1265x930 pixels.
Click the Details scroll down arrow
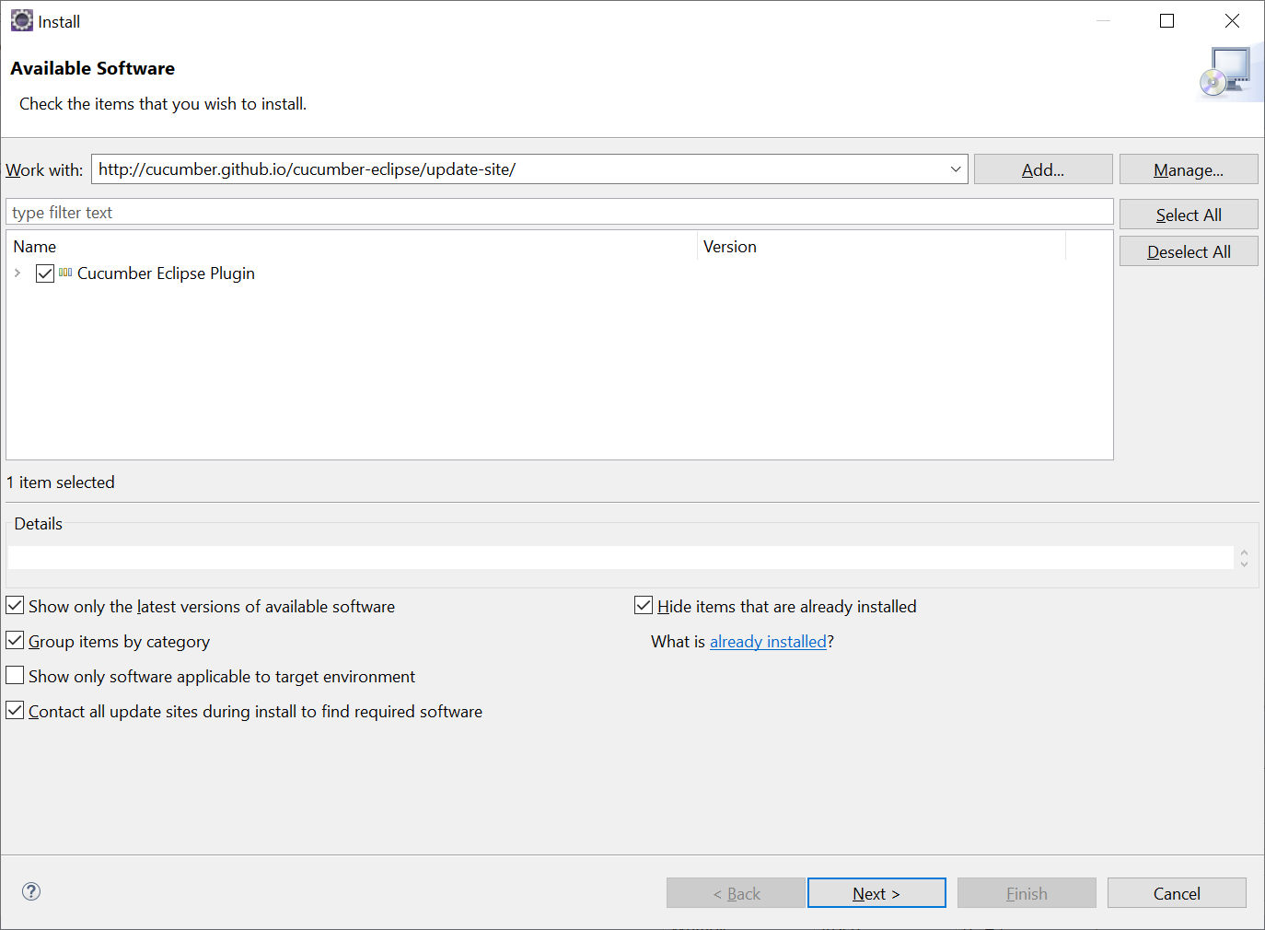pyautogui.click(x=1244, y=564)
